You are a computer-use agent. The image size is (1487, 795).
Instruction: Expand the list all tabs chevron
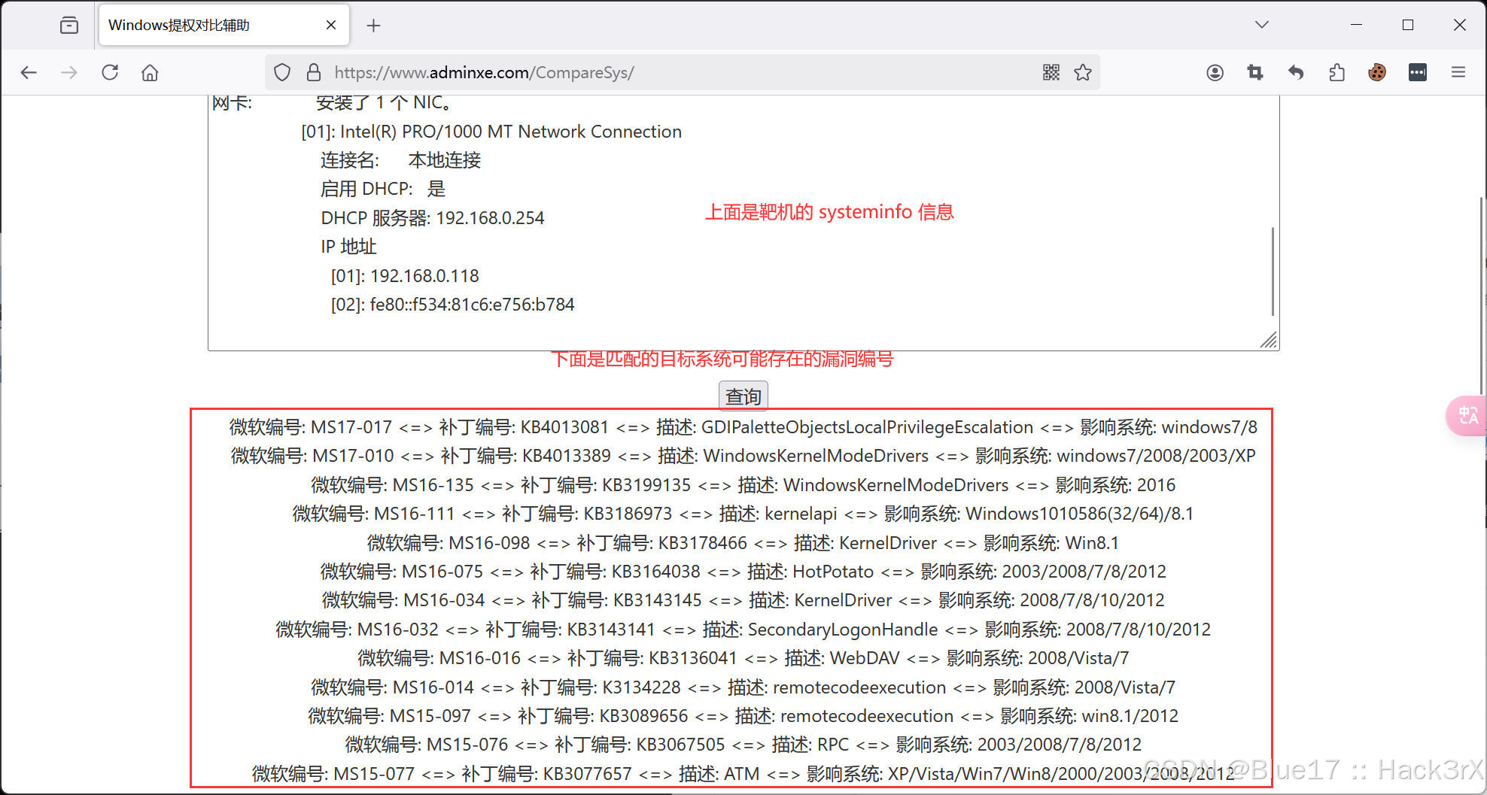pos(1262,25)
